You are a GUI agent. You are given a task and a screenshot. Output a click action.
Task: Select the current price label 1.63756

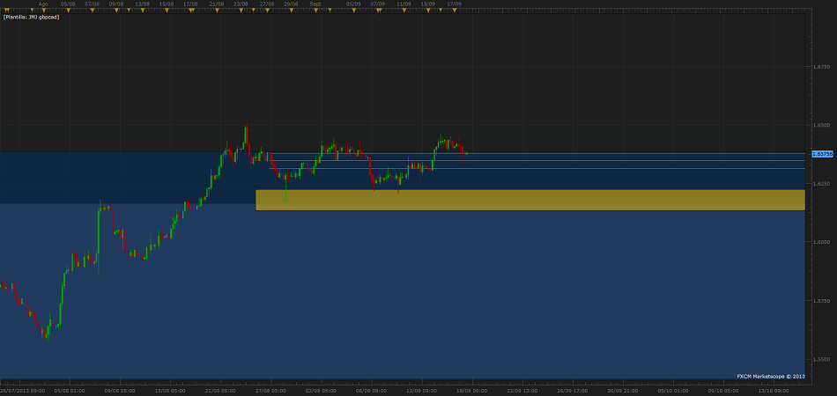click(x=821, y=154)
